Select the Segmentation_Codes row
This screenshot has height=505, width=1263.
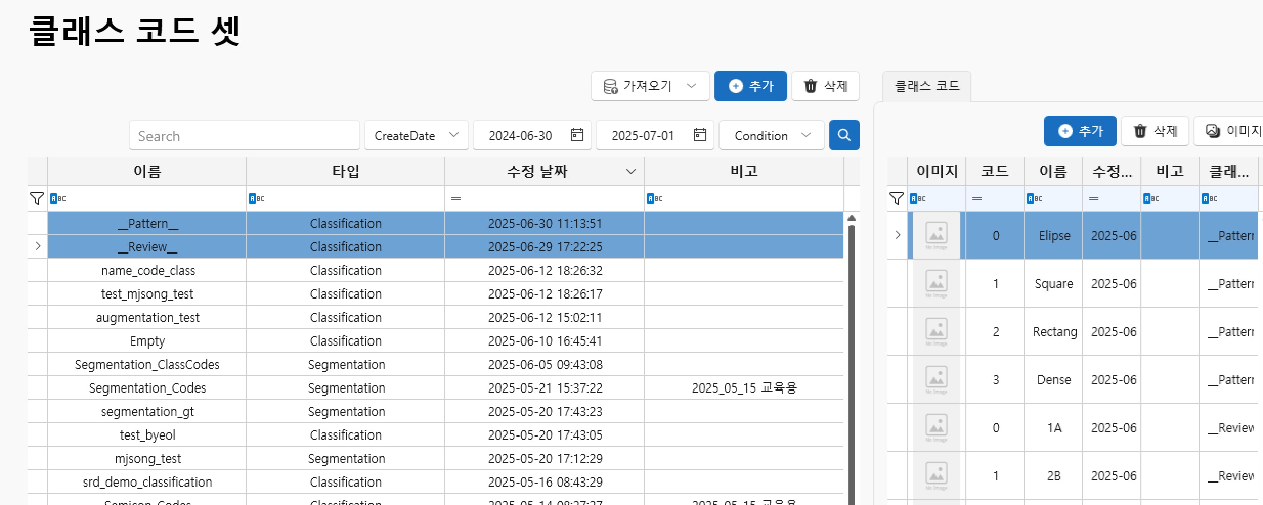click(147, 388)
